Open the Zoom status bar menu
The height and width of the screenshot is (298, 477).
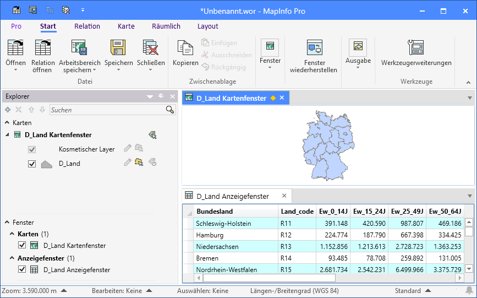64,290
